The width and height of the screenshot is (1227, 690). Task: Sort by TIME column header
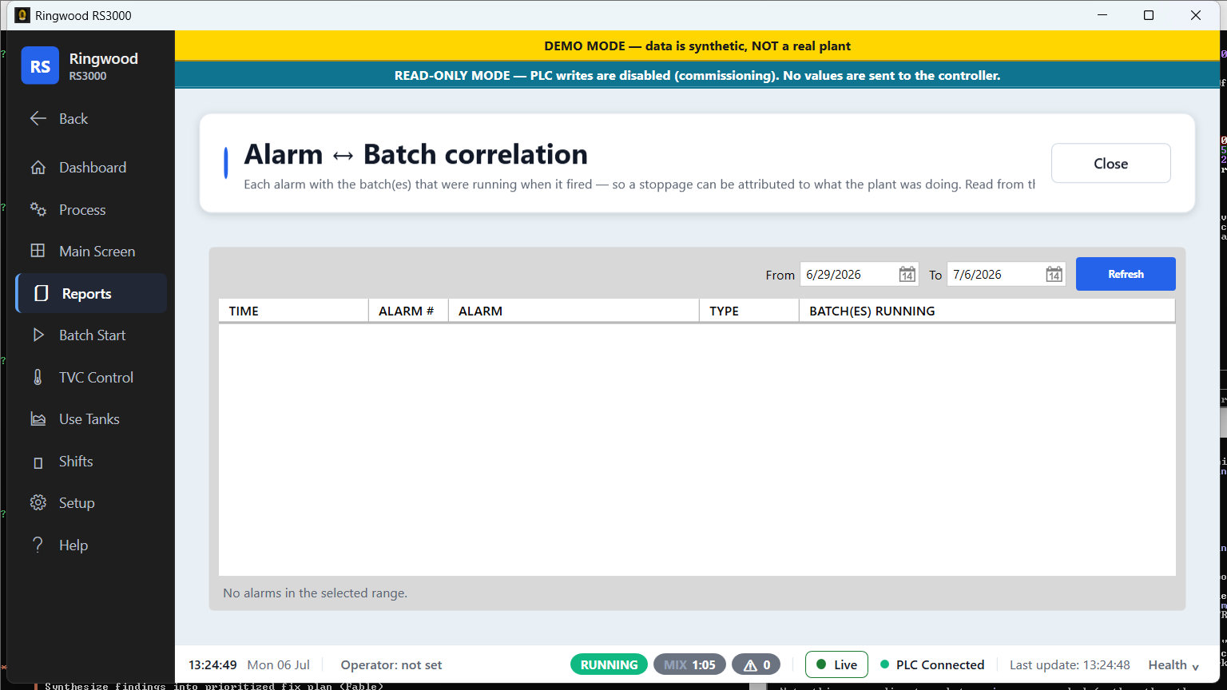pyautogui.click(x=293, y=311)
